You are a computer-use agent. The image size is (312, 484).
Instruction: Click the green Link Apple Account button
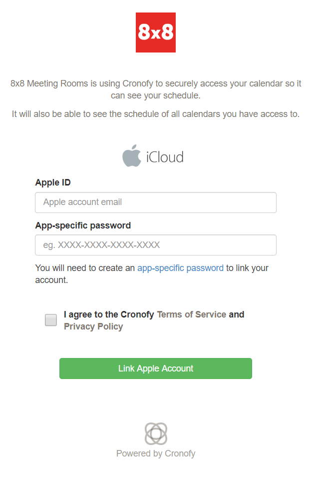156,368
